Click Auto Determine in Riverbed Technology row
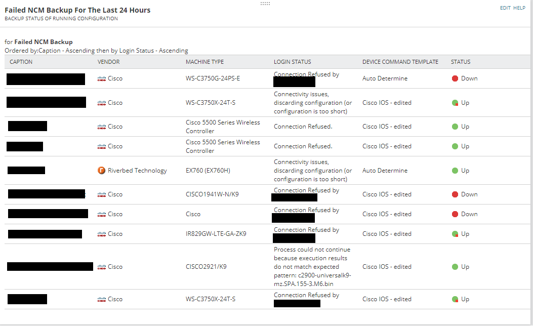 tap(385, 171)
